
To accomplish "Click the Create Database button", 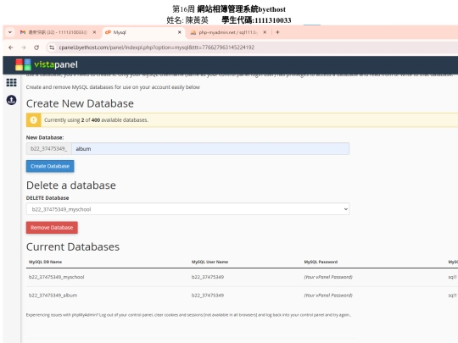I will (50, 166).
